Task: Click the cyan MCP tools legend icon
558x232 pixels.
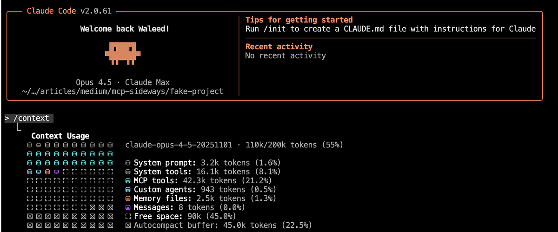Action: (x=128, y=181)
